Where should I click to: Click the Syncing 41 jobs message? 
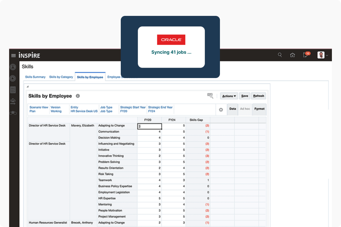click(171, 52)
